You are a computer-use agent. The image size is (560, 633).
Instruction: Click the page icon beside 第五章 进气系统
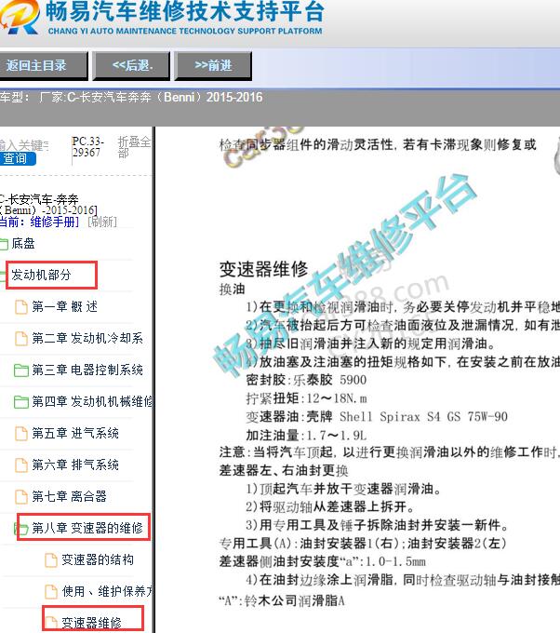click(21, 433)
